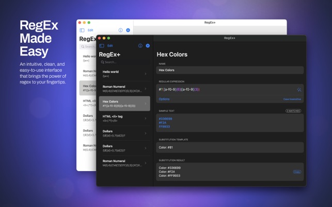Click chevron on Roman Numeral row under Hello world

pos(146,89)
